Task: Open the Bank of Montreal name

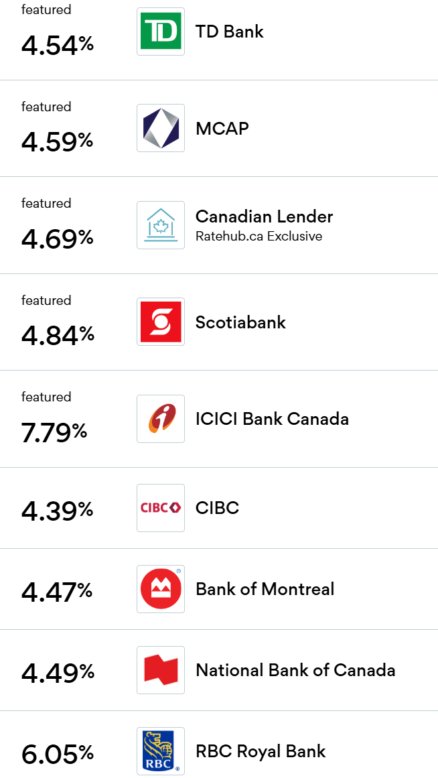Action: click(265, 589)
